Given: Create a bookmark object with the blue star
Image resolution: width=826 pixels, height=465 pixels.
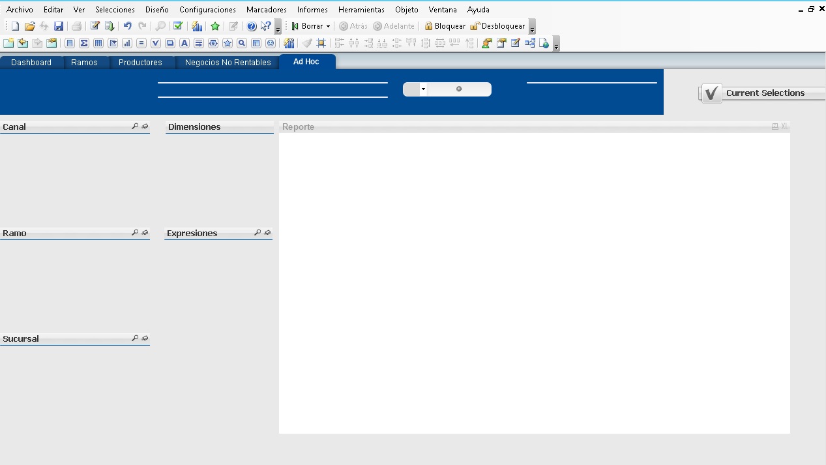Looking at the screenshot, I should click(228, 43).
